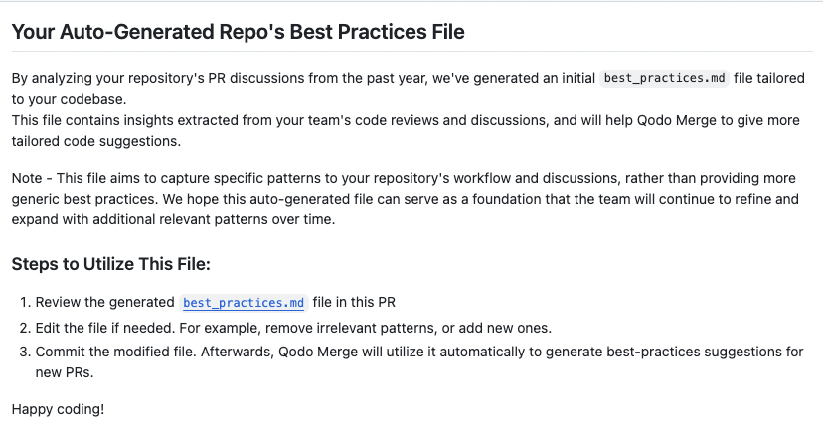Click "expand with additional relevant patterns over time."
The image size is (823, 424).
(x=173, y=219)
